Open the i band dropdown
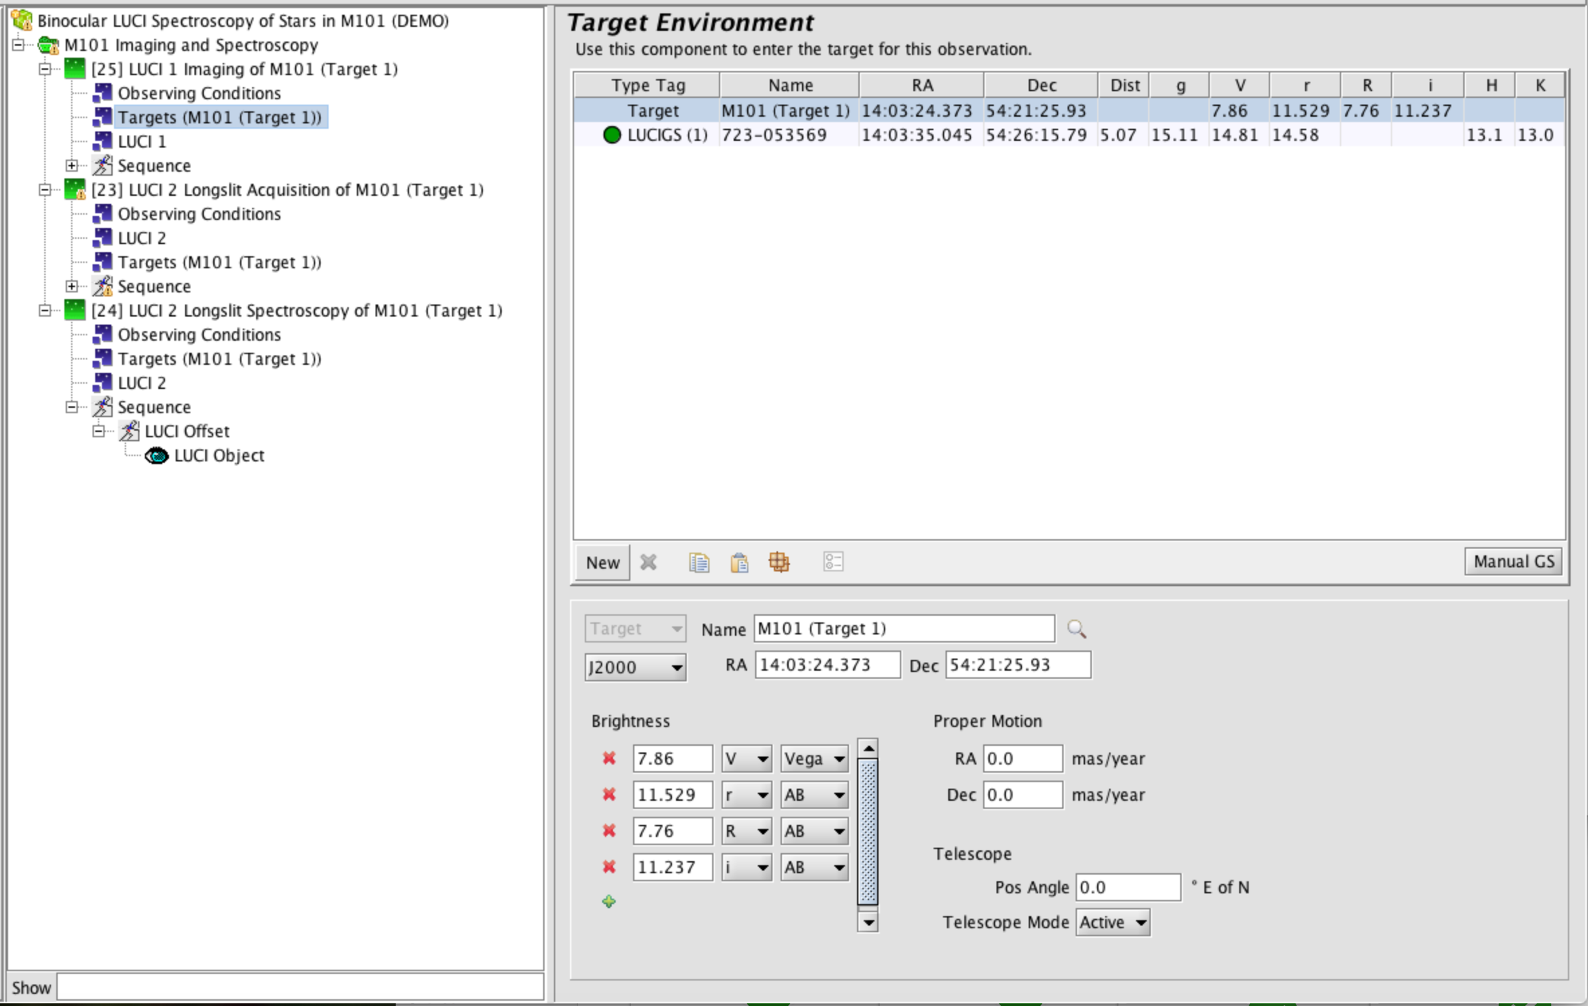This screenshot has height=1006, width=1588. click(746, 867)
